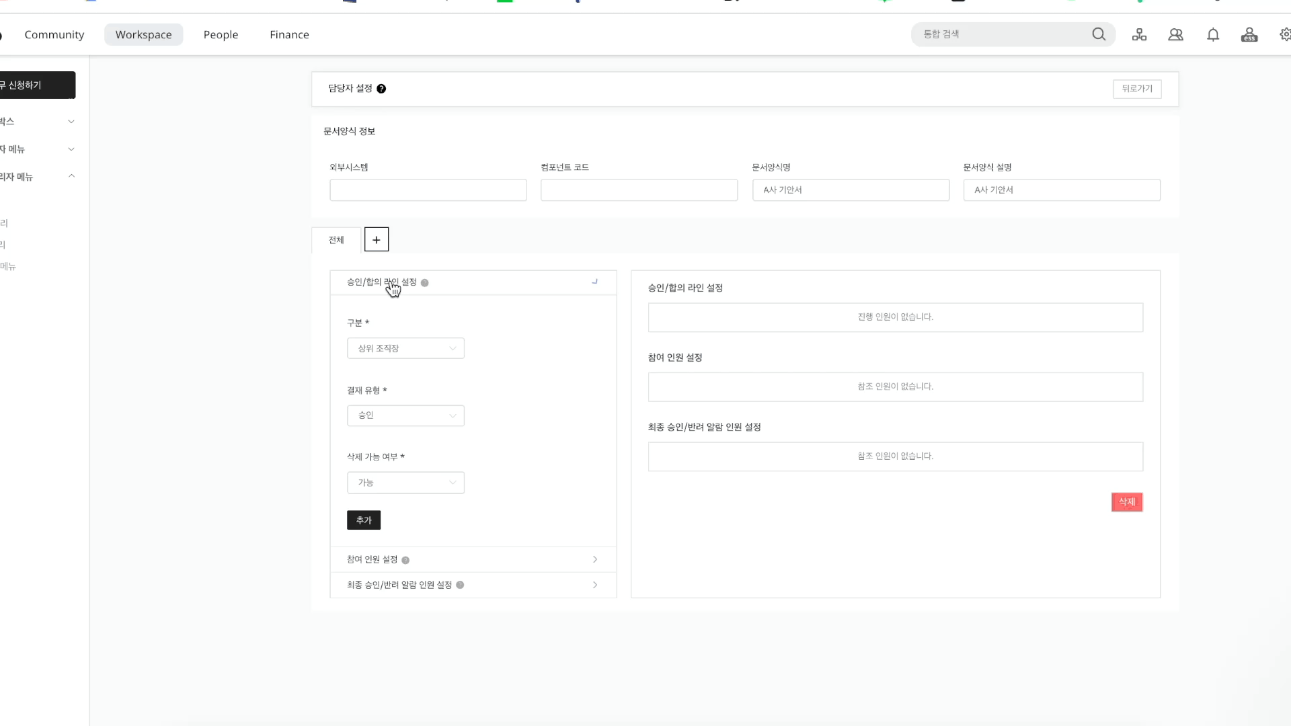Collapse the third sidebar 메뉴 chevron
The height and width of the screenshot is (726, 1291).
[x=71, y=176]
